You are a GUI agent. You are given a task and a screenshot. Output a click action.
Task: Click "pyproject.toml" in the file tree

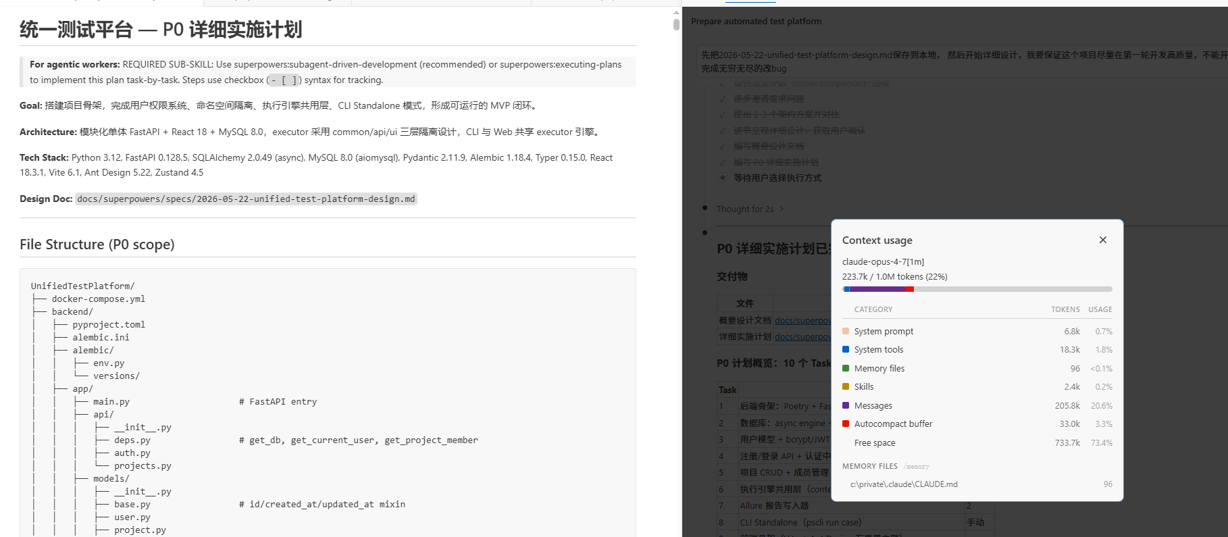click(109, 324)
